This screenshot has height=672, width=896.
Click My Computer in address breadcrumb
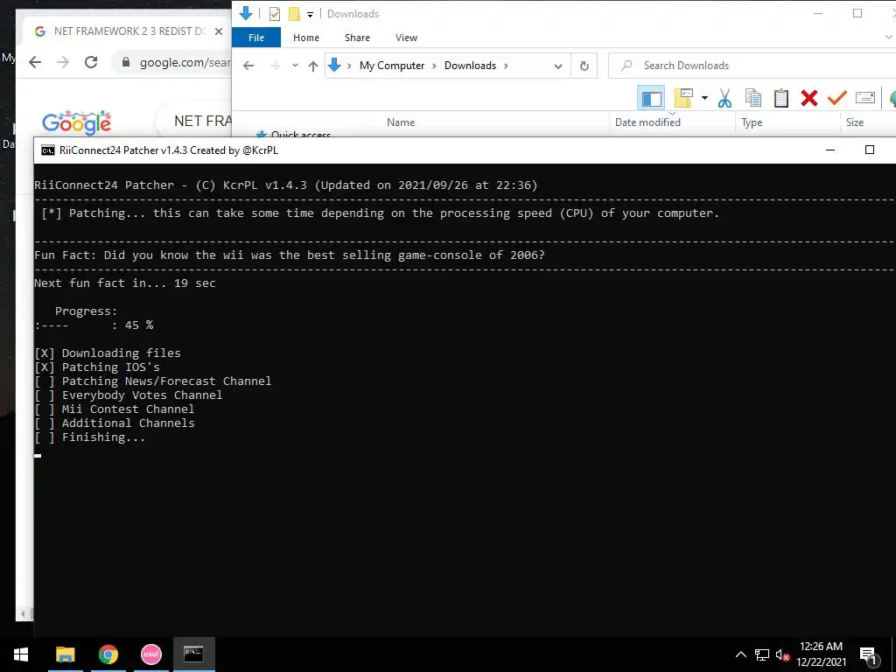coord(392,66)
